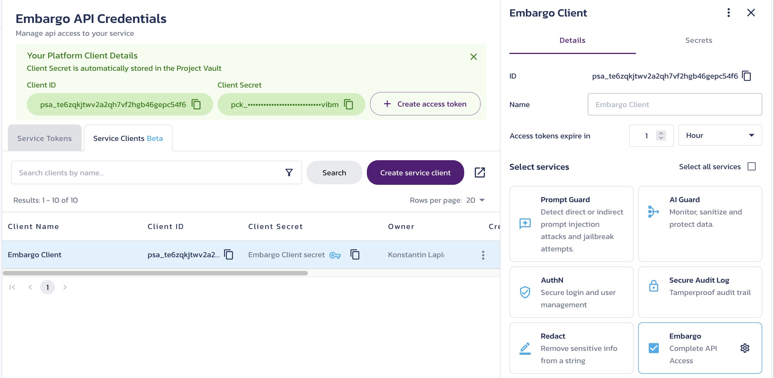
Task: Open the Details tab
Action: point(572,40)
